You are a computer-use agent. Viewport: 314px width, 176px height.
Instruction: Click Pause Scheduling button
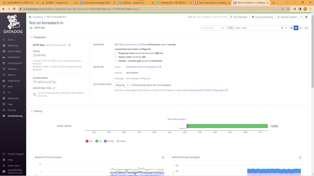click(x=262, y=17)
